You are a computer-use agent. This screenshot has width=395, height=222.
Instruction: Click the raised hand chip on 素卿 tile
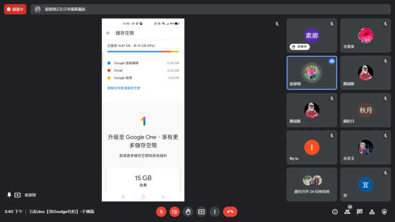coord(300,46)
